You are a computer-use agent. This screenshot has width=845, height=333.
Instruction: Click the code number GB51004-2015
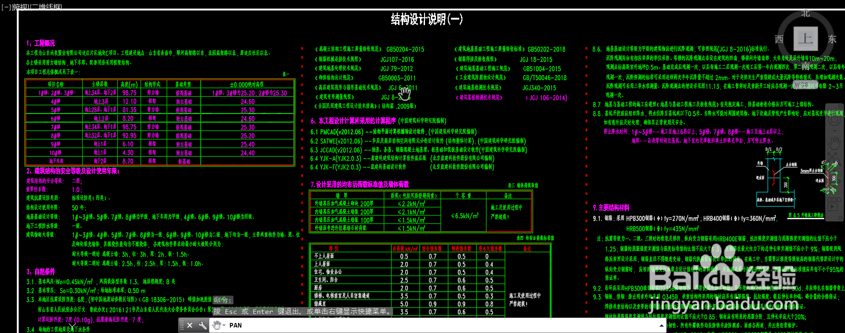(542, 69)
